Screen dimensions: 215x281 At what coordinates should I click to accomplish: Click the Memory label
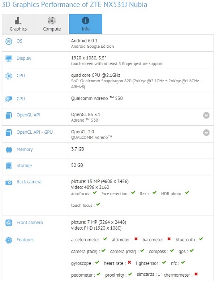[x=25, y=149]
